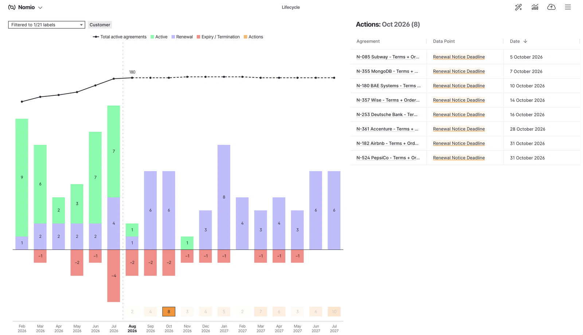Click Oct 2026 renewal bar labeled 6
This screenshot has width=583, height=335.
pos(169,210)
